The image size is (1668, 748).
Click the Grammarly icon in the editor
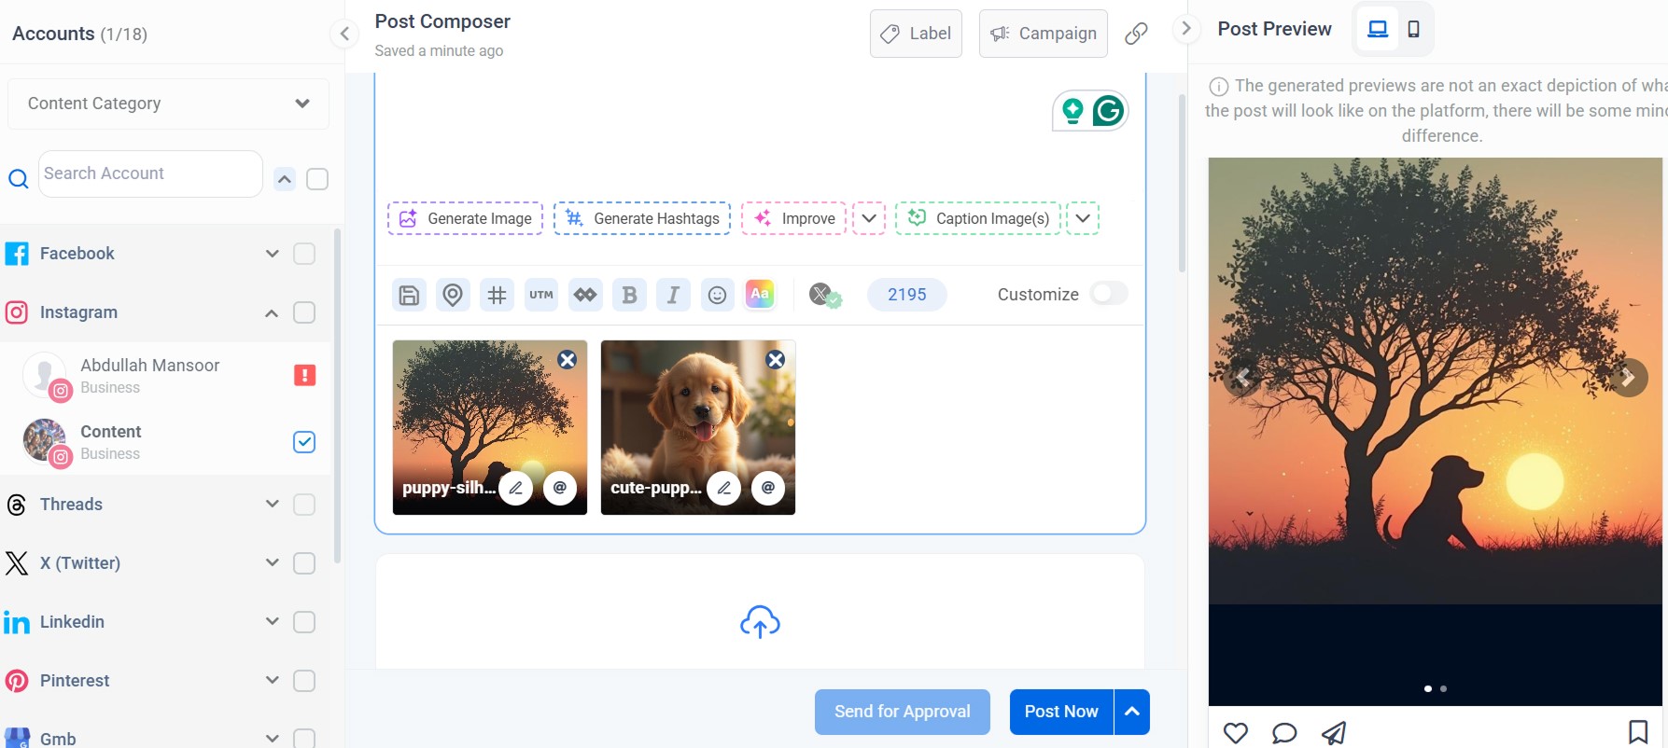tap(1108, 111)
